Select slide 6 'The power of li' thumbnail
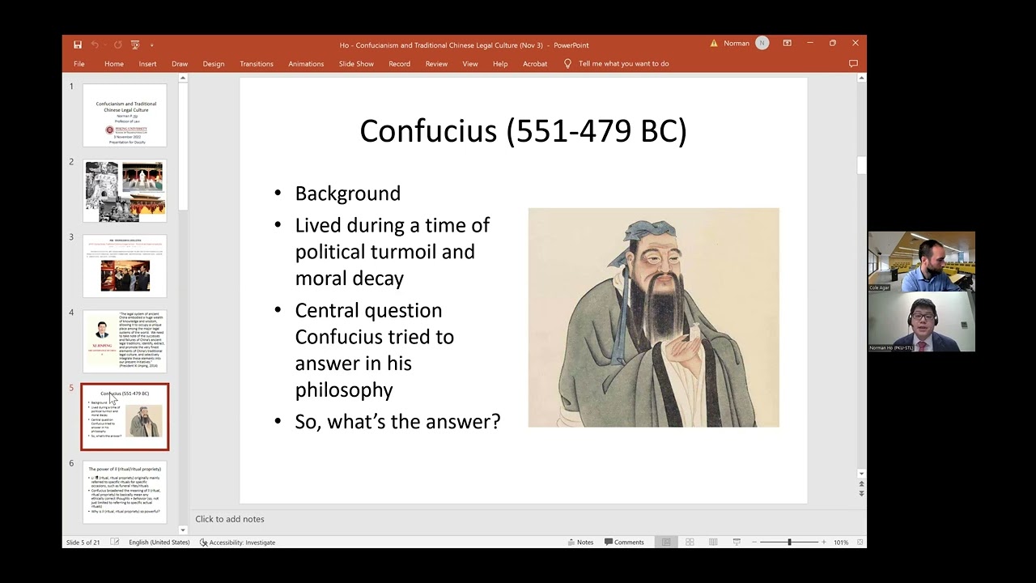Image resolution: width=1036 pixels, height=583 pixels. pyautogui.click(x=125, y=492)
